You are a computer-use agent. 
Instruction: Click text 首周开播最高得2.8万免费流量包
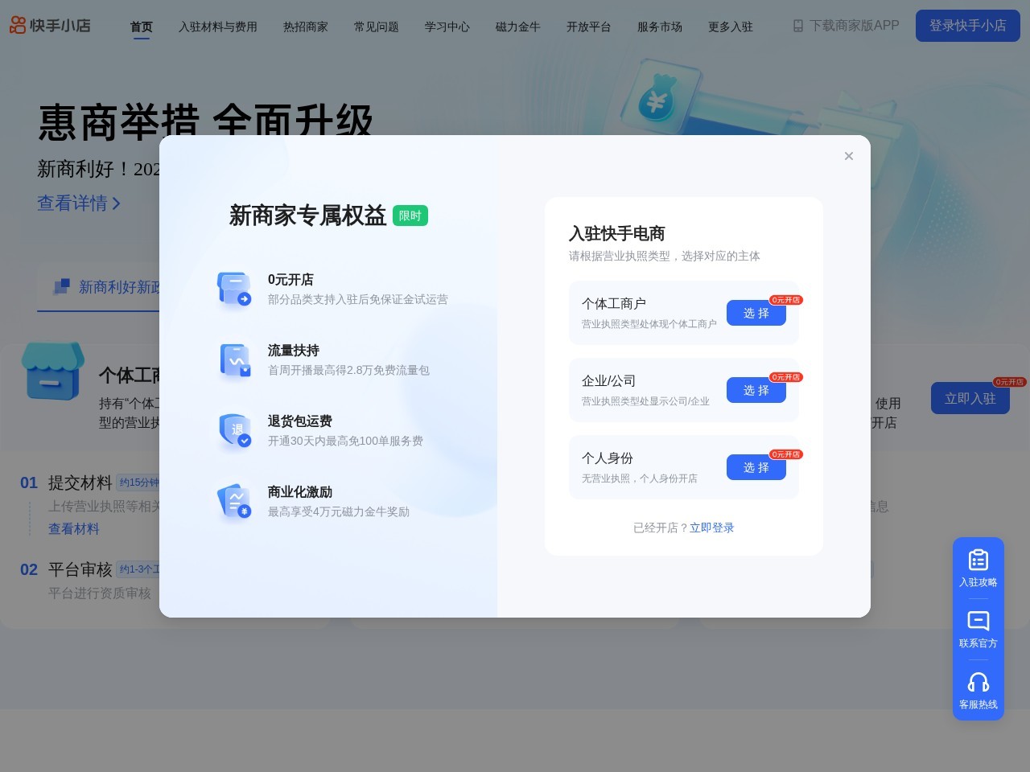pyautogui.click(x=348, y=370)
